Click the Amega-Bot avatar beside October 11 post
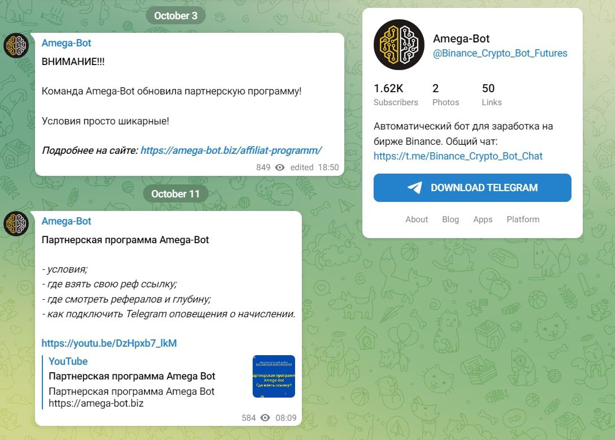 click(16, 223)
